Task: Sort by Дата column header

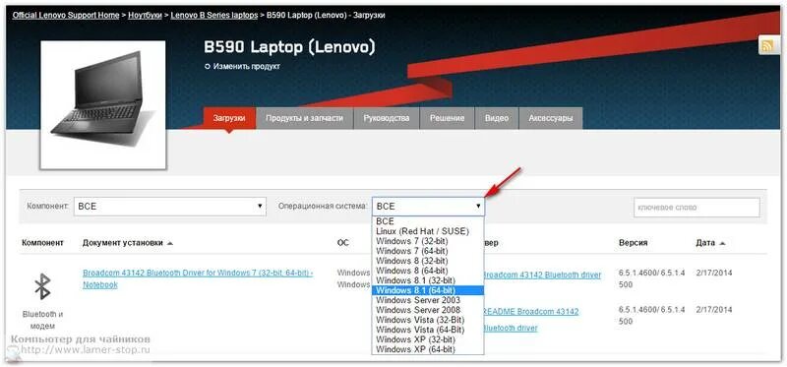Action: pos(710,242)
